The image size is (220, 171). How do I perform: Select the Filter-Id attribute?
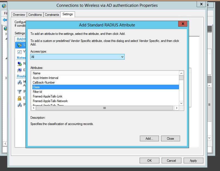pyautogui.click(x=54, y=91)
